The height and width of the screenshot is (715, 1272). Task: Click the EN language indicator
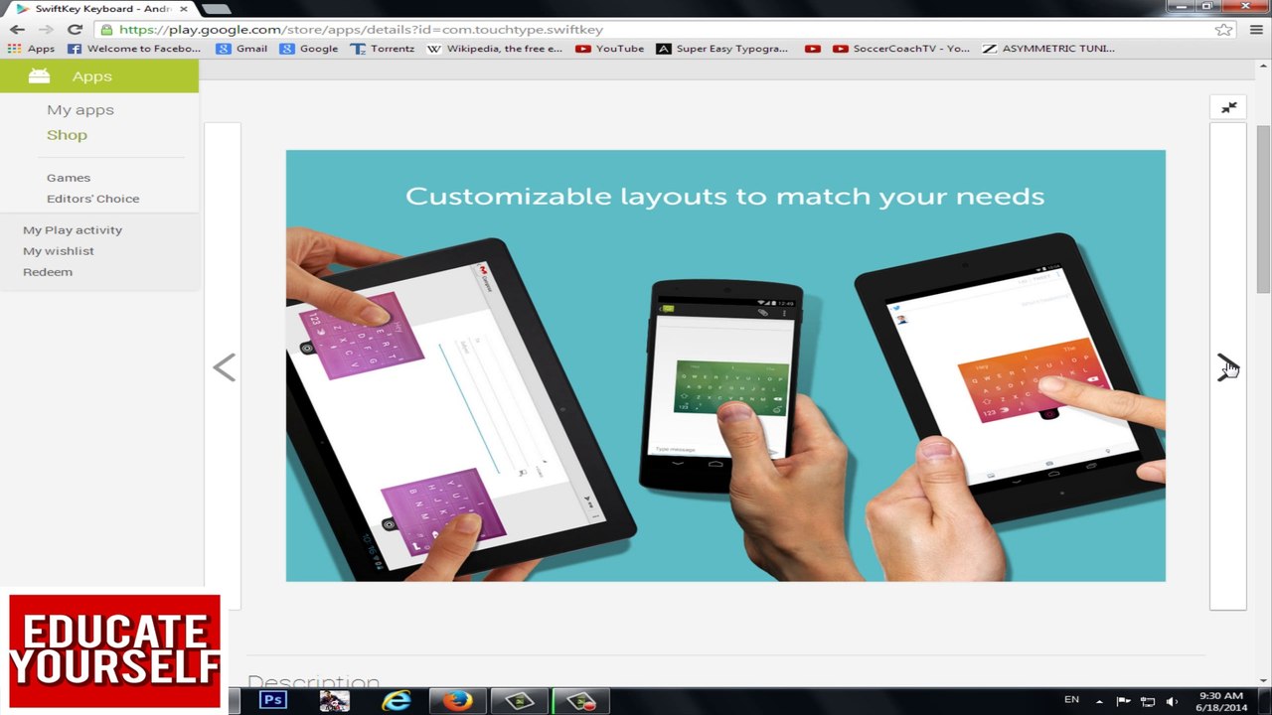click(1071, 700)
